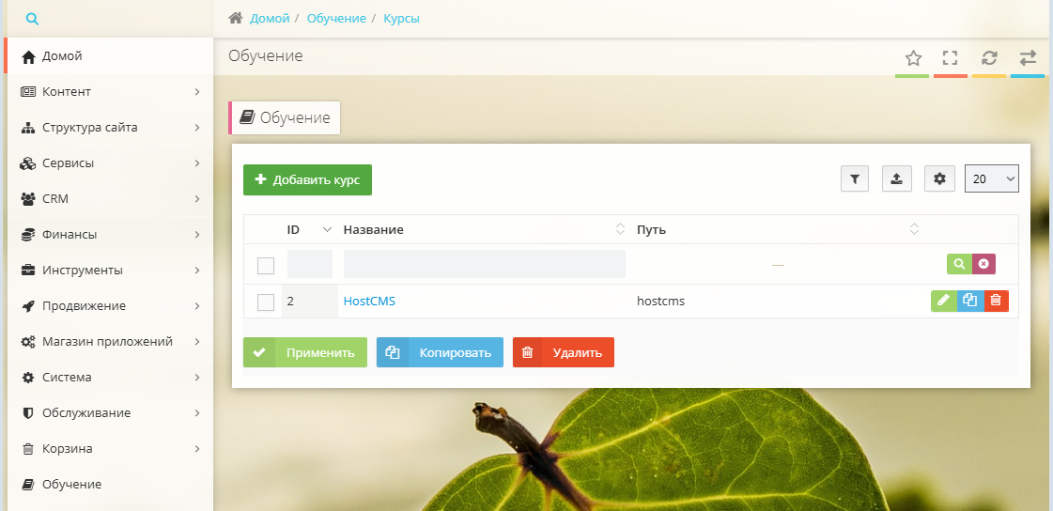Click the Название filter input field

484,265
